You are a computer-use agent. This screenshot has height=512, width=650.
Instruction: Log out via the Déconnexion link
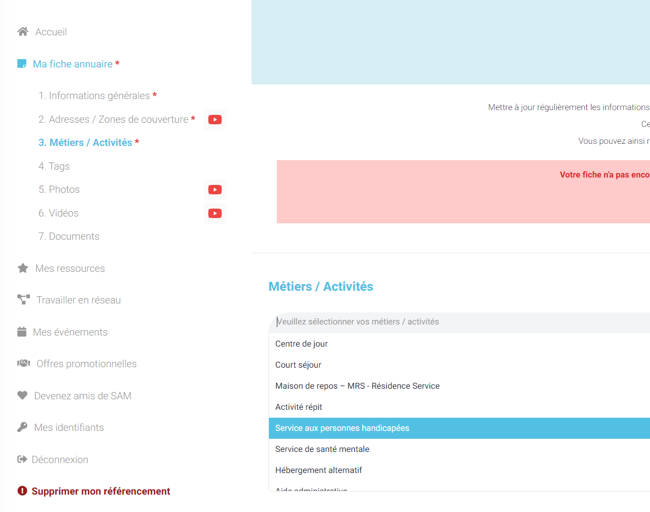(59, 460)
